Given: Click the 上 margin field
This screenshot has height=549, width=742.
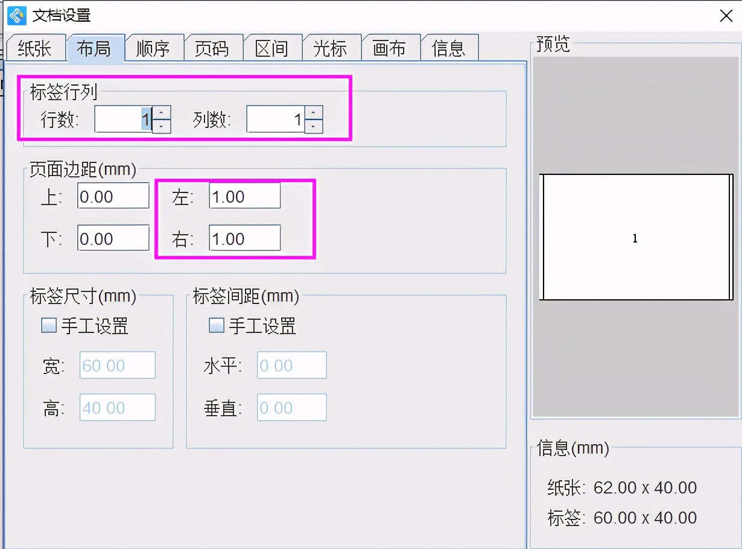Looking at the screenshot, I should pos(113,196).
